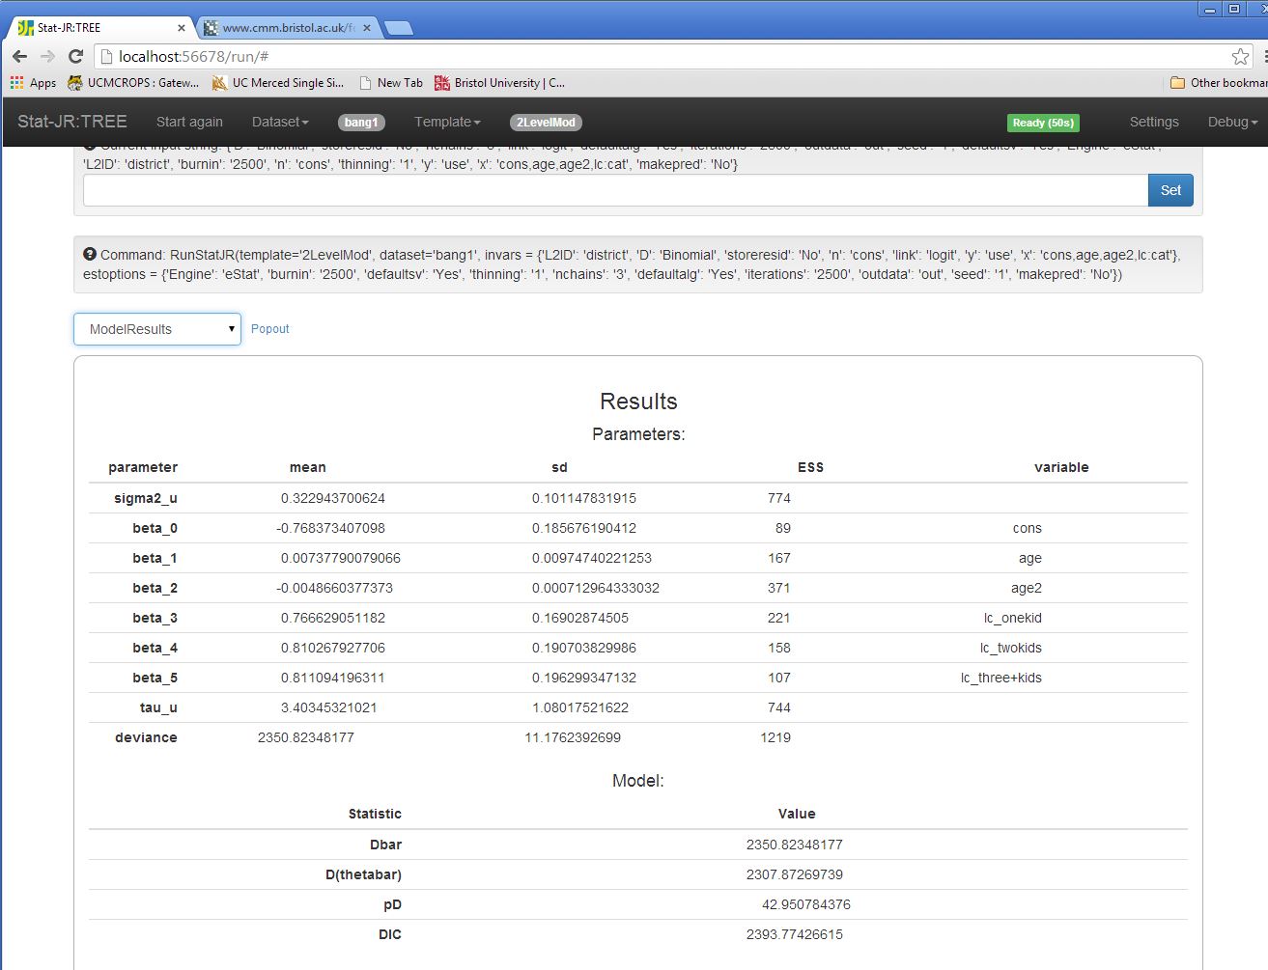Screen dimensions: 1268x970
Task: Close the Stat-JR:TREE tab
Action: tap(182, 28)
